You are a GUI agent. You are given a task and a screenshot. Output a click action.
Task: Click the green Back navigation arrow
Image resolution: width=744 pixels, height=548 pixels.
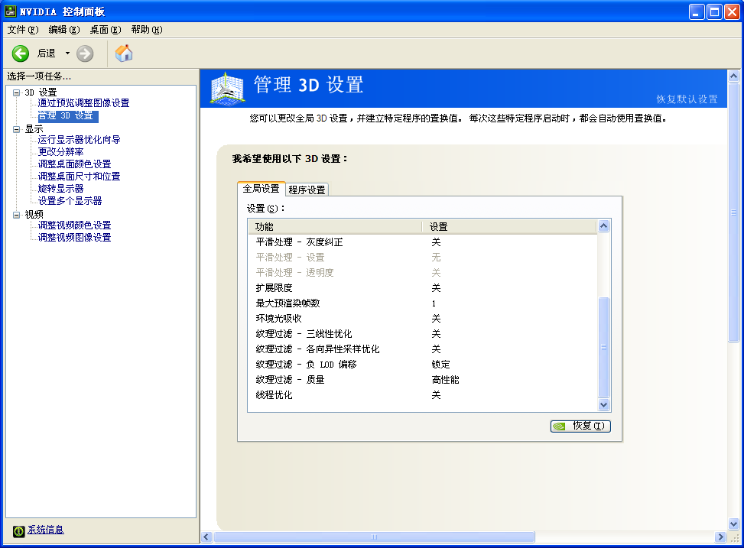[x=20, y=54]
